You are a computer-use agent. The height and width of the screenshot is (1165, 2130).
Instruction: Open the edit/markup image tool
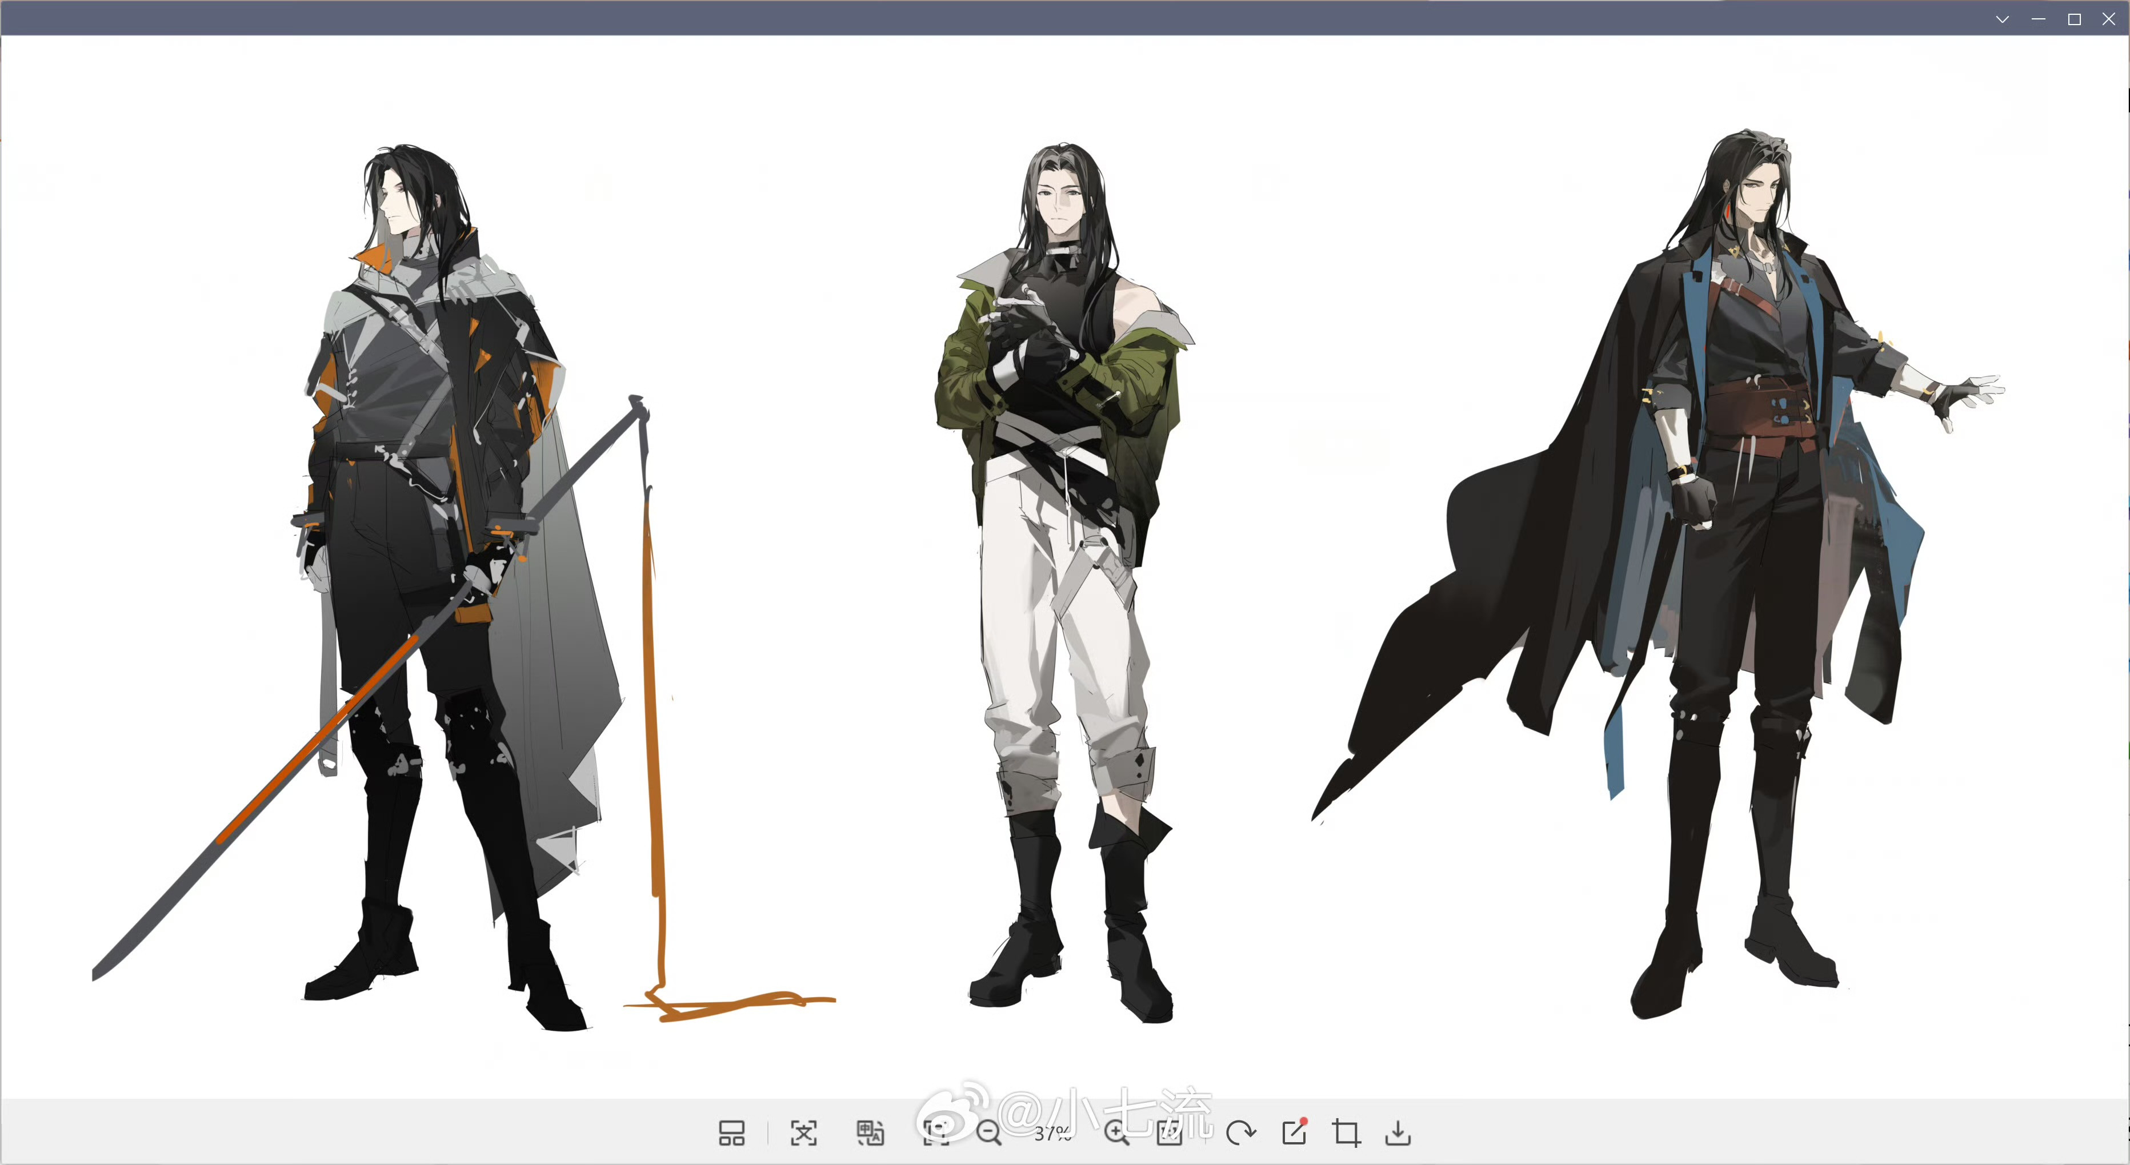pos(1294,1133)
